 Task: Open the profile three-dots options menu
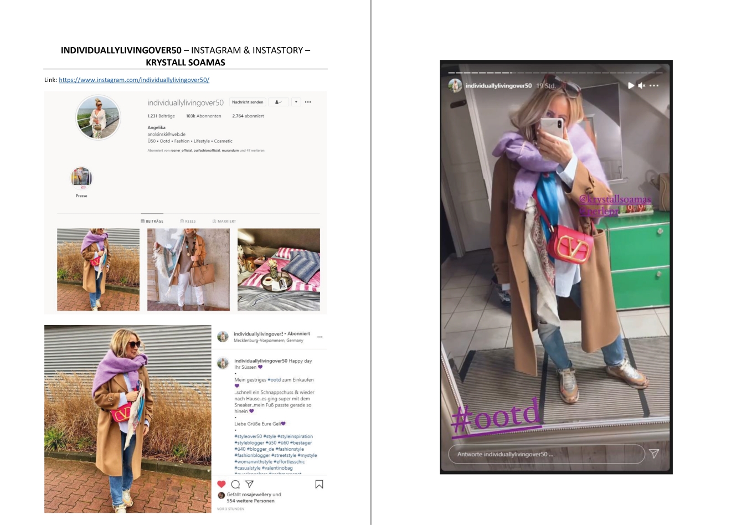coord(308,102)
